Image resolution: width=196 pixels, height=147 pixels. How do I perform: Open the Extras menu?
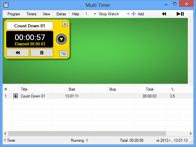pos(61,14)
